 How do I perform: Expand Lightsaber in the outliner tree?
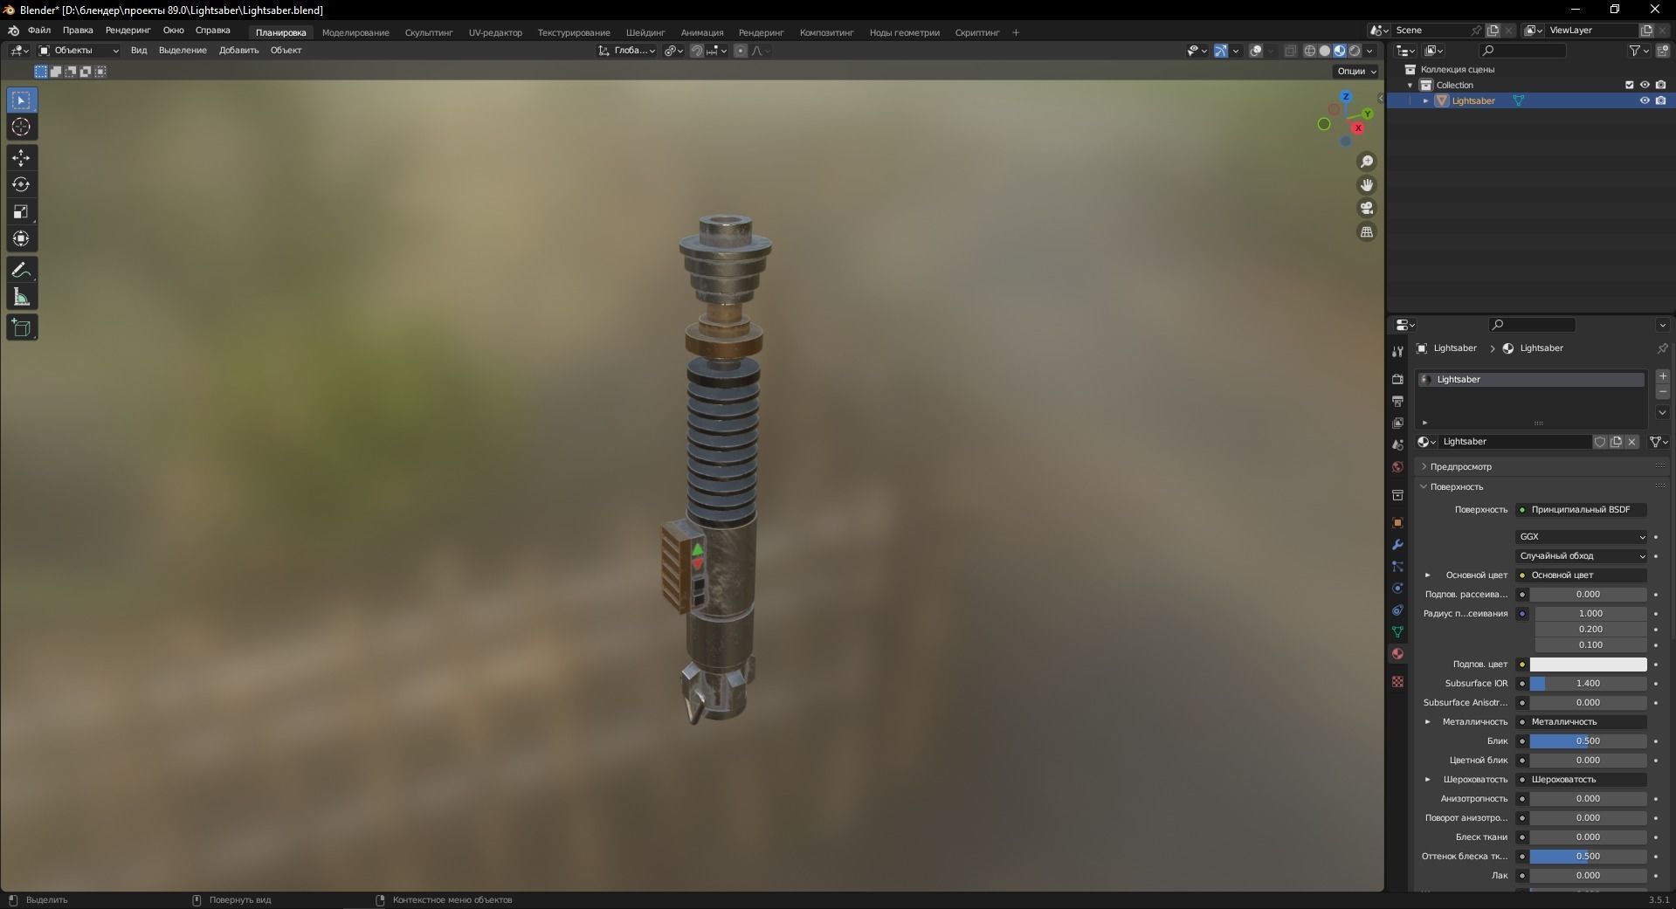pos(1426,101)
